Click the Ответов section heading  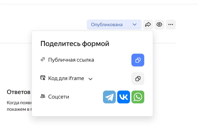coord(19,92)
